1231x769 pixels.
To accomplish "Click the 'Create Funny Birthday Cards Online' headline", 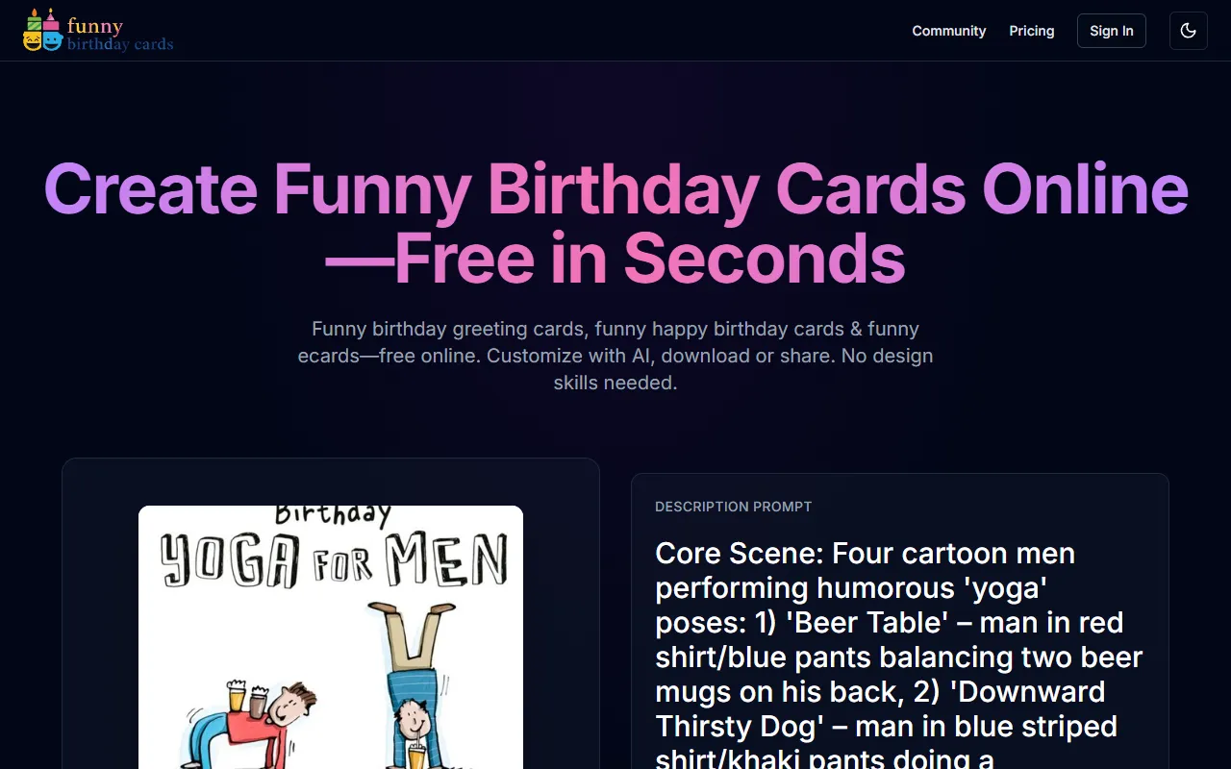I will point(615,189).
